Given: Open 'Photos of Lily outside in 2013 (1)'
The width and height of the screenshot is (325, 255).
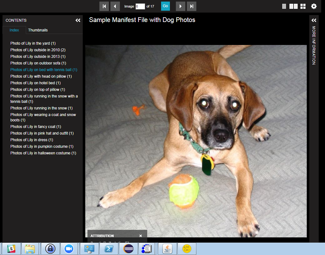Looking at the screenshot, I should click(x=38, y=57).
